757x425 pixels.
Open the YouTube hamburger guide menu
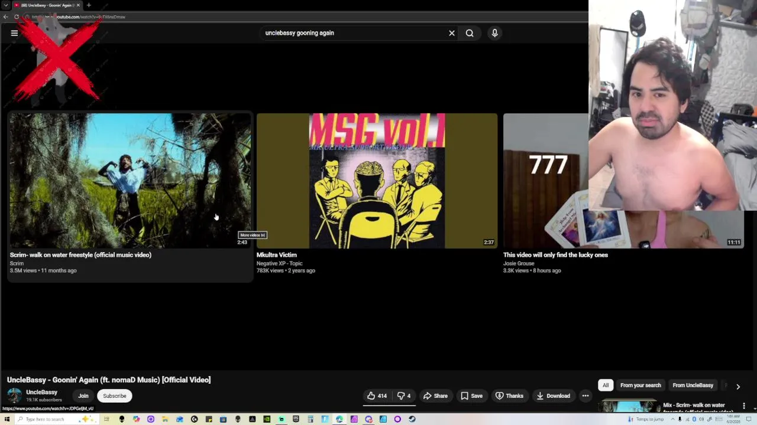[14, 33]
